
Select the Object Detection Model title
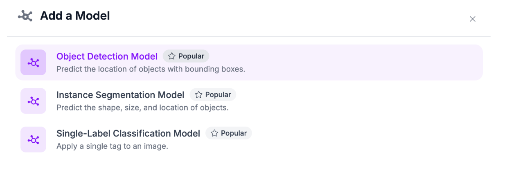coord(107,56)
